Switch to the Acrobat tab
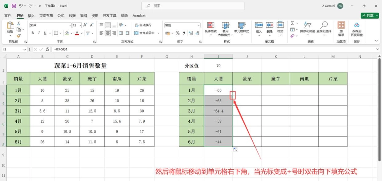 click(139, 16)
